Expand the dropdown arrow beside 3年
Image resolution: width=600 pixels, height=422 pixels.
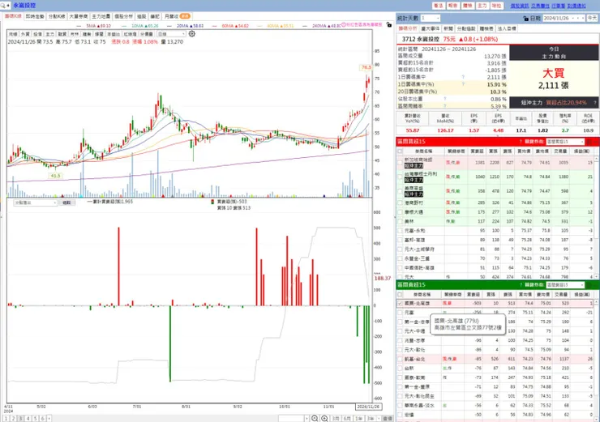[x=379, y=419]
